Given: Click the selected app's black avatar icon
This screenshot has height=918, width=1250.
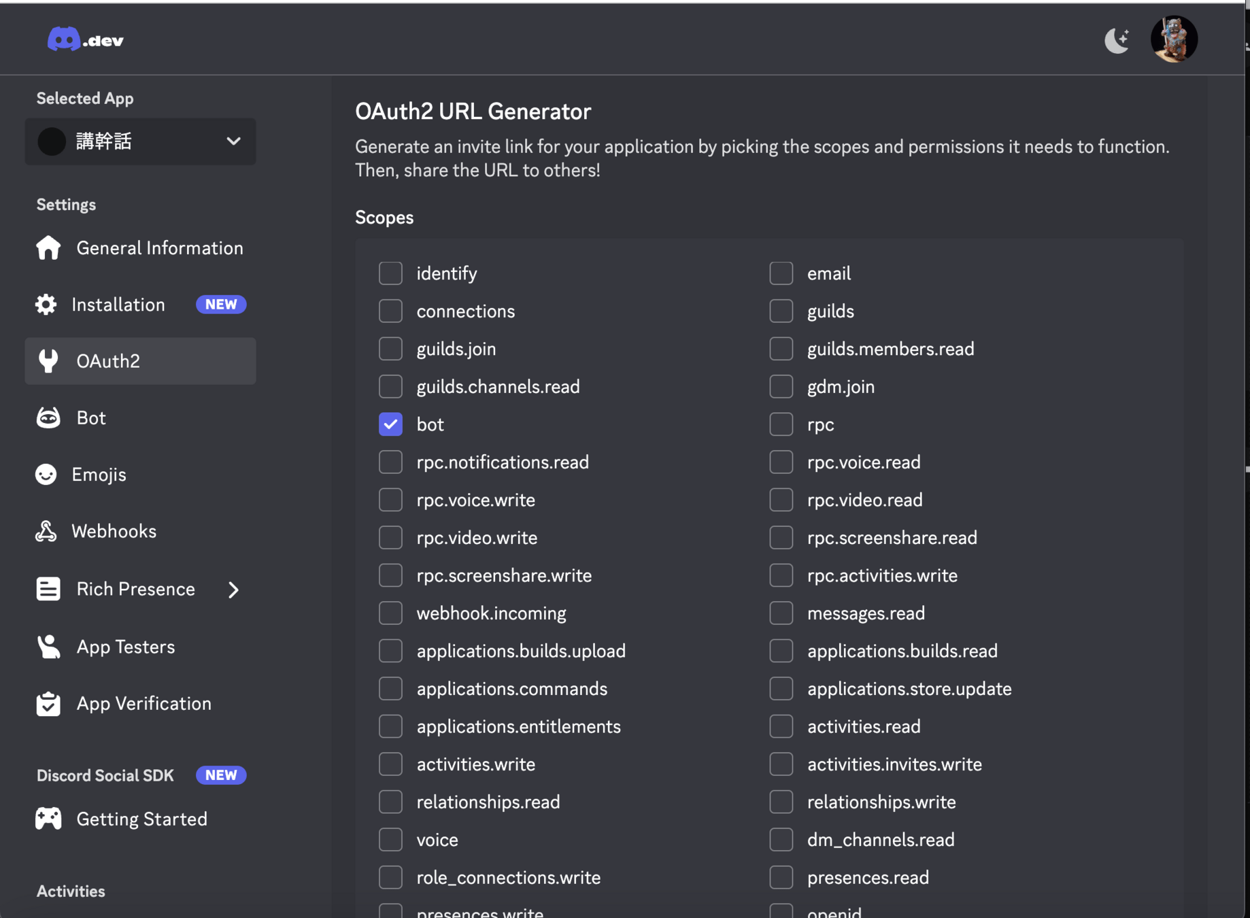Looking at the screenshot, I should pyautogui.click(x=52, y=141).
